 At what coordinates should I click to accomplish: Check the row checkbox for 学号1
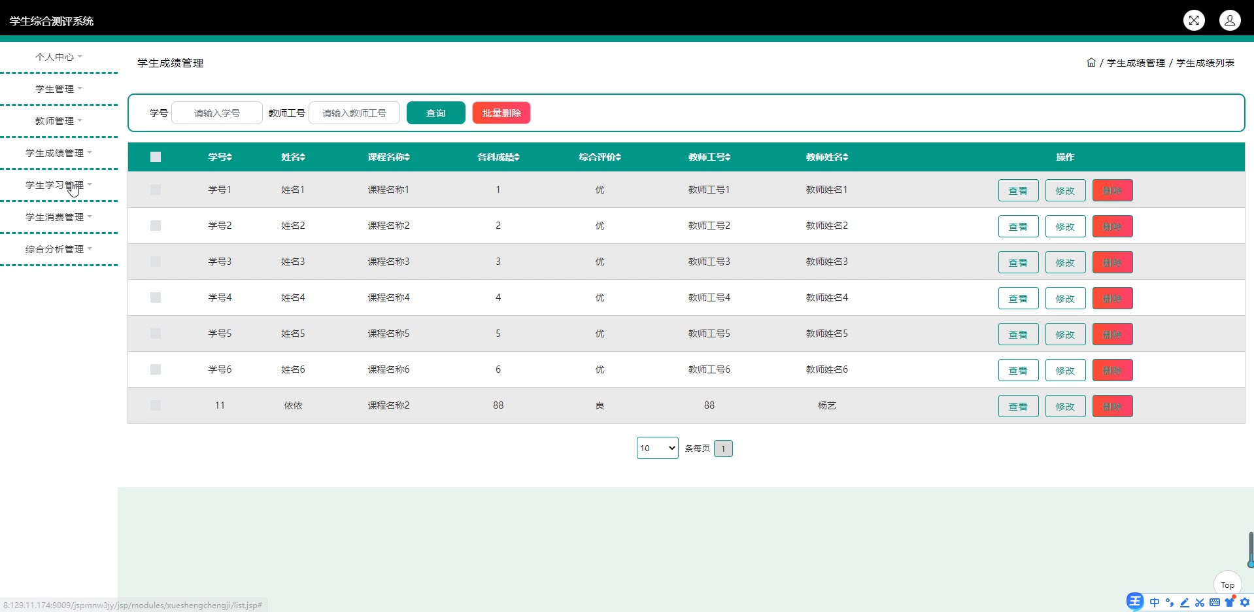tap(156, 190)
